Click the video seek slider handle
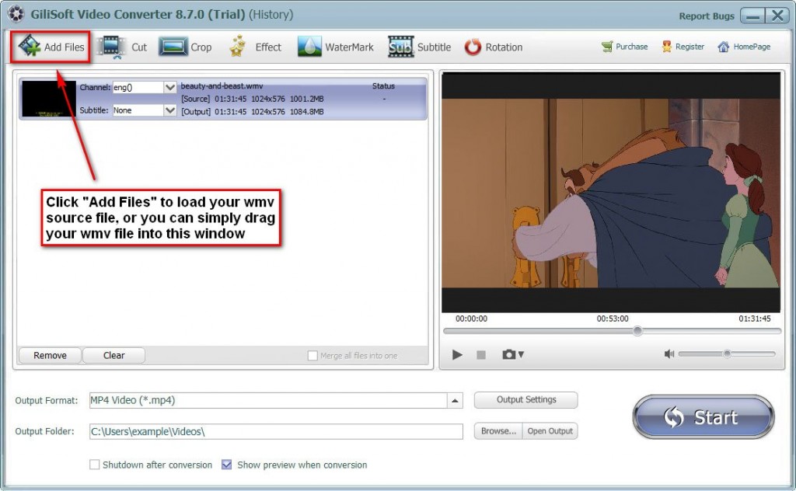The image size is (796, 491). click(637, 331)
